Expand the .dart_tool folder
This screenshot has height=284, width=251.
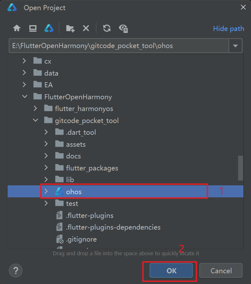46,132
